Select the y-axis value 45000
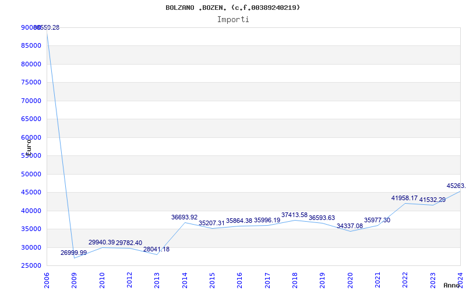Screen dimensions: 466x291 (31, 193)
